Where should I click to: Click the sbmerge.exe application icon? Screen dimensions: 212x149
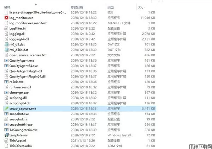click(x=6, y=93)
